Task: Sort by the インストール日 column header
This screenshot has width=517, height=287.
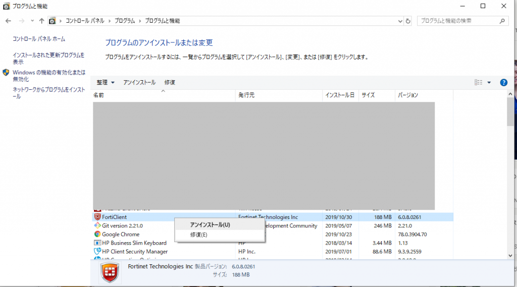Action: (340, 95)
